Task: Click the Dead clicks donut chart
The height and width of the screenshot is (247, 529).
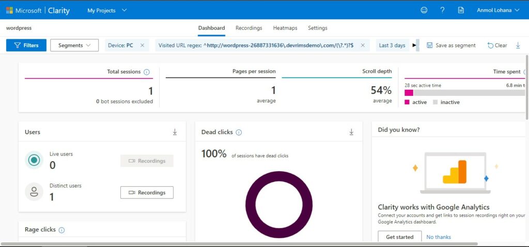Action: click(279, 205)
